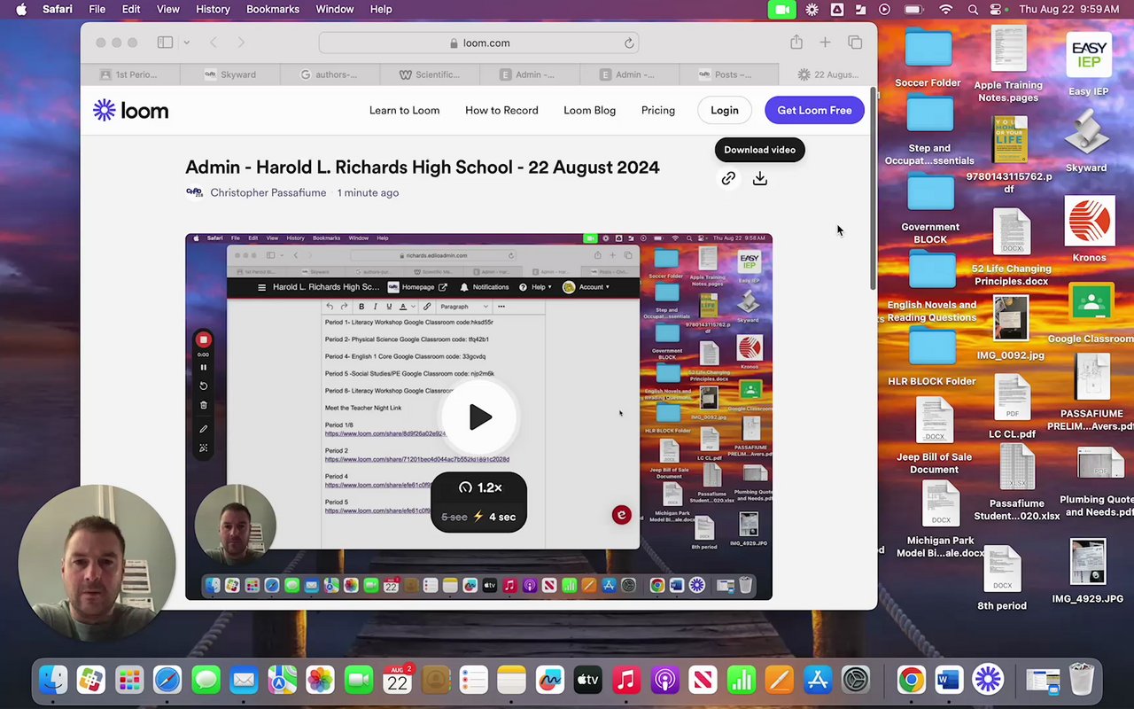Image resolution: width=1134 pixels, height=709 pixels.
Task: Switch to the Skyward tab
Action: [229, 74]
